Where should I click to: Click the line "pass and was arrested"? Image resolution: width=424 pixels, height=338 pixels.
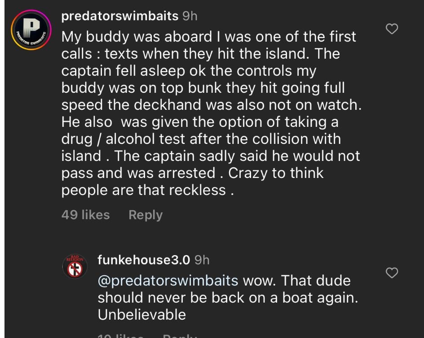click(x=192, y=173)
